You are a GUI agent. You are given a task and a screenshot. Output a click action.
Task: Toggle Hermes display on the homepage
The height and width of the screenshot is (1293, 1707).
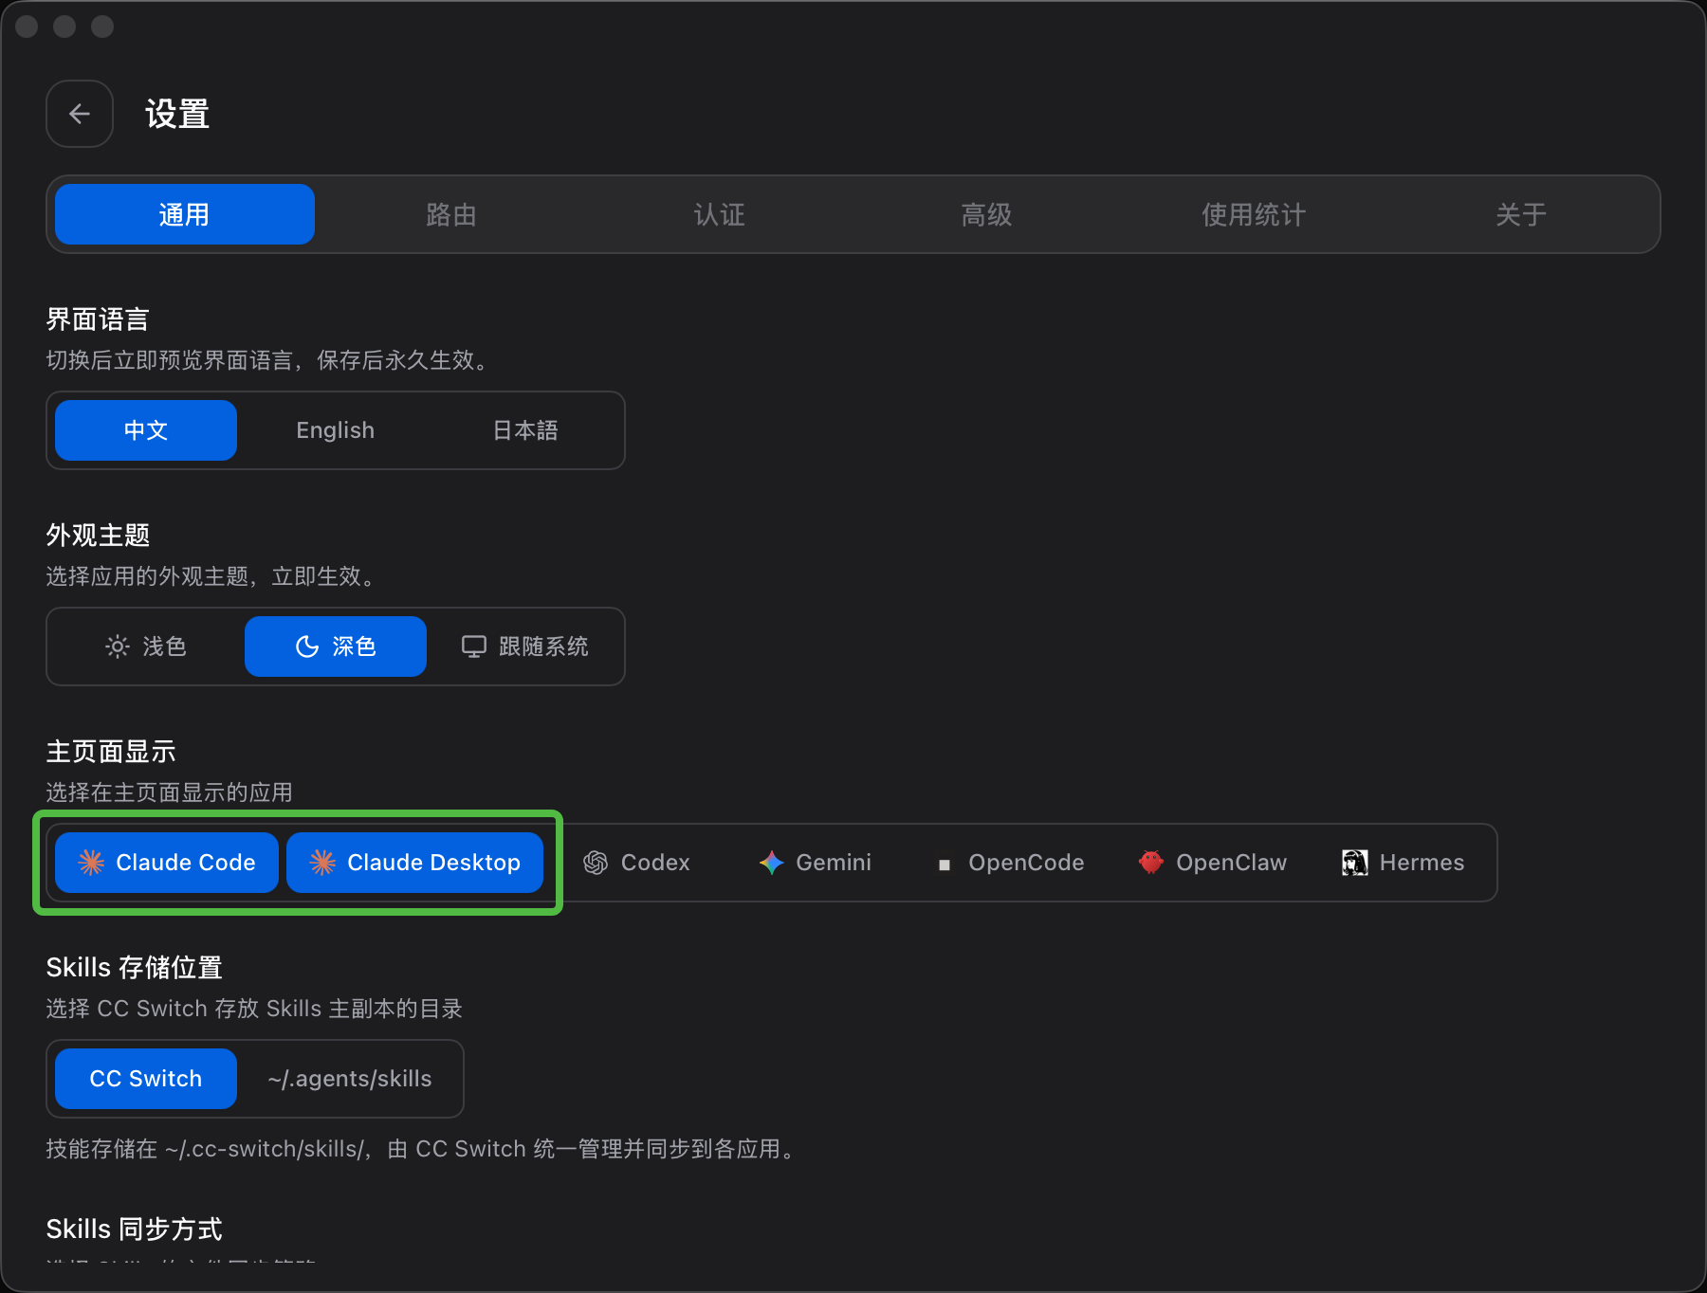1404,863
